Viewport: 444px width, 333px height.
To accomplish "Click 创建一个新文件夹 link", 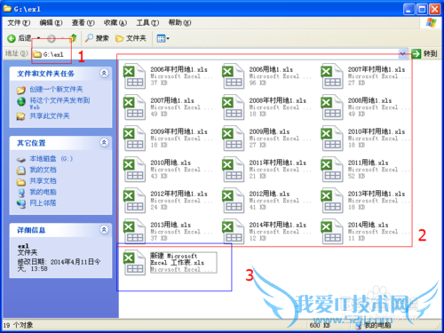I will tap(56, 90).
